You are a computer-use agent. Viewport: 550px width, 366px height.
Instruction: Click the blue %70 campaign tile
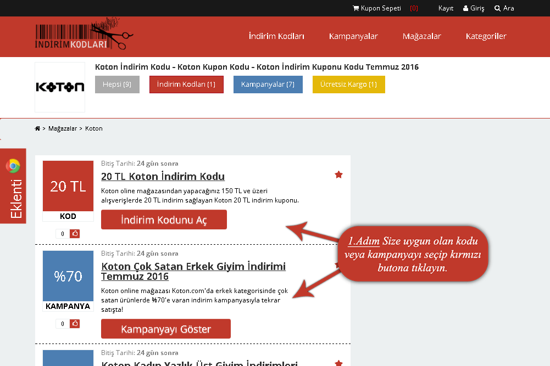(x=68, y=276)
